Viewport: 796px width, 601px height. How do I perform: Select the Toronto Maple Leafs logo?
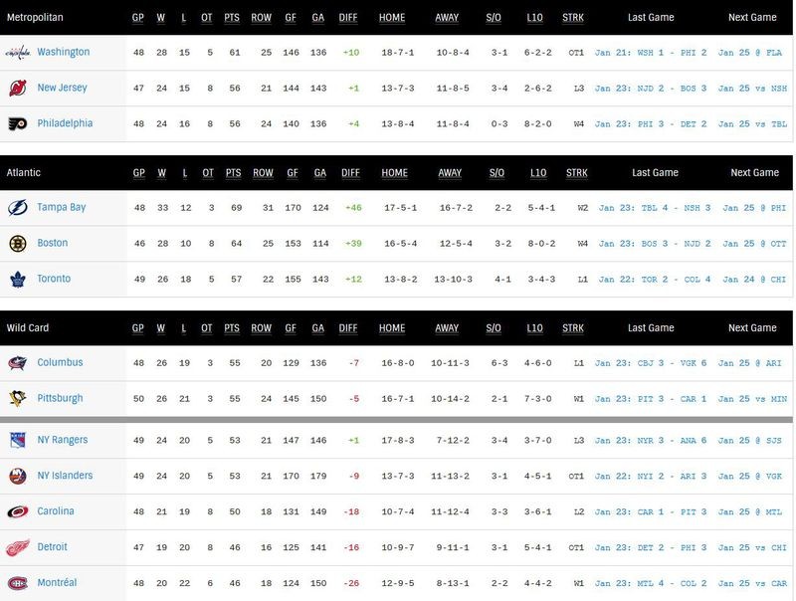pos(19,280)
